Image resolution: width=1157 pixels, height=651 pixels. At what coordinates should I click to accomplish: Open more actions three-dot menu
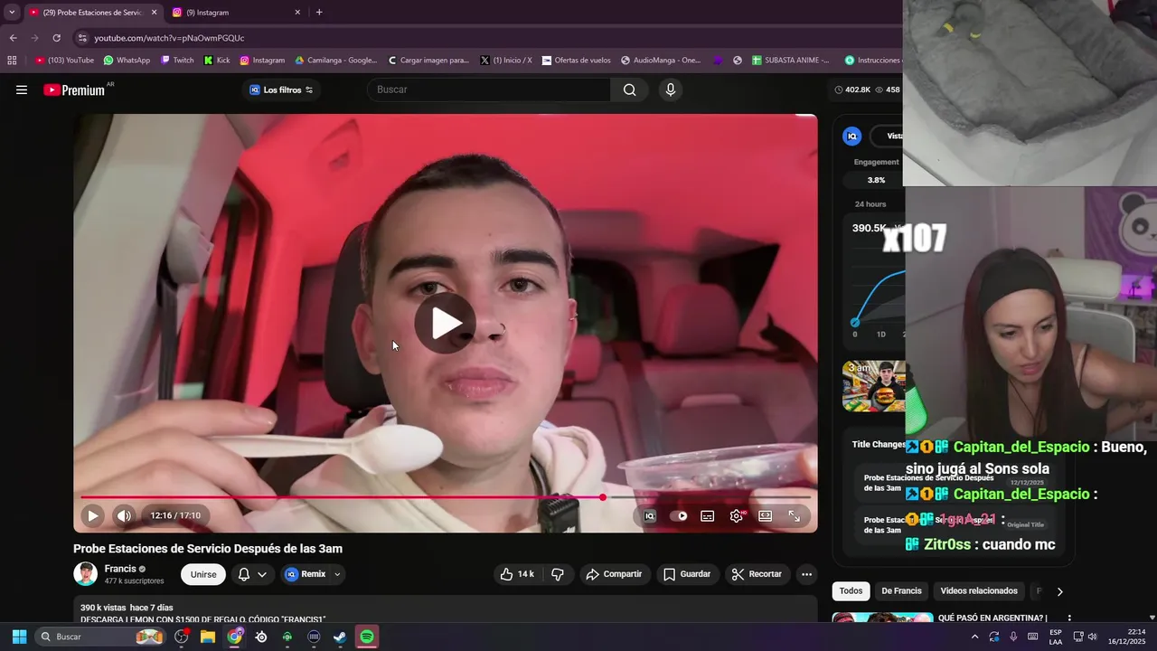tap(806, 574)
